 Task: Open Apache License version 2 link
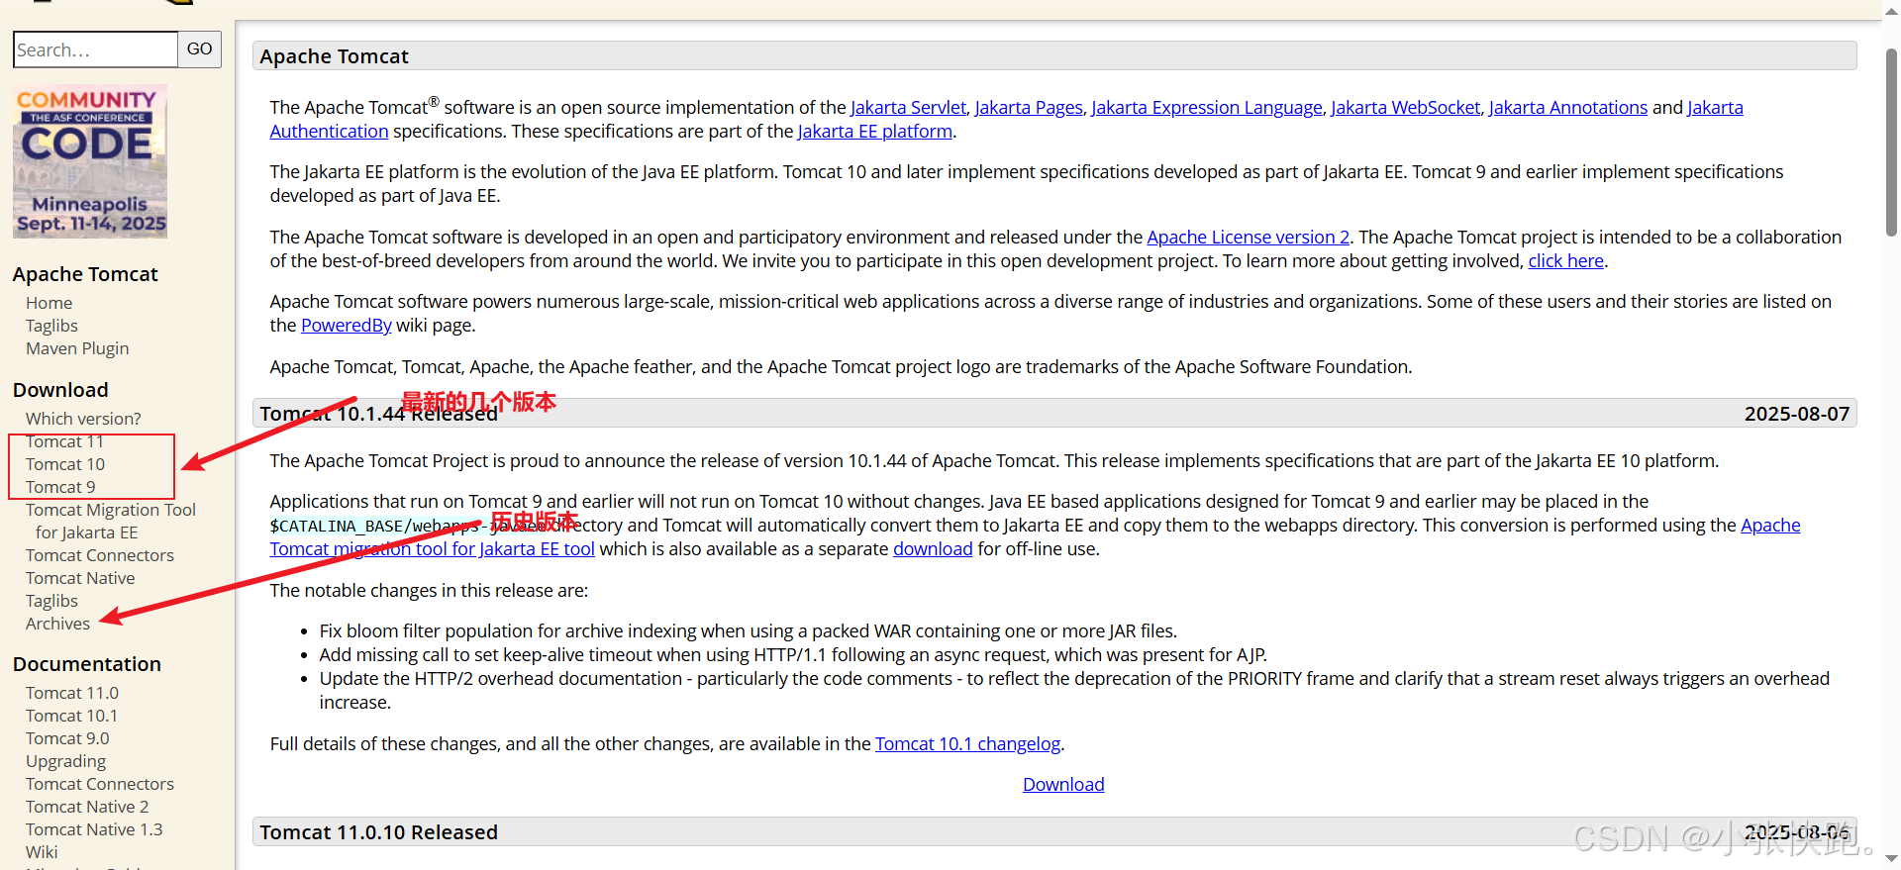1249,238
